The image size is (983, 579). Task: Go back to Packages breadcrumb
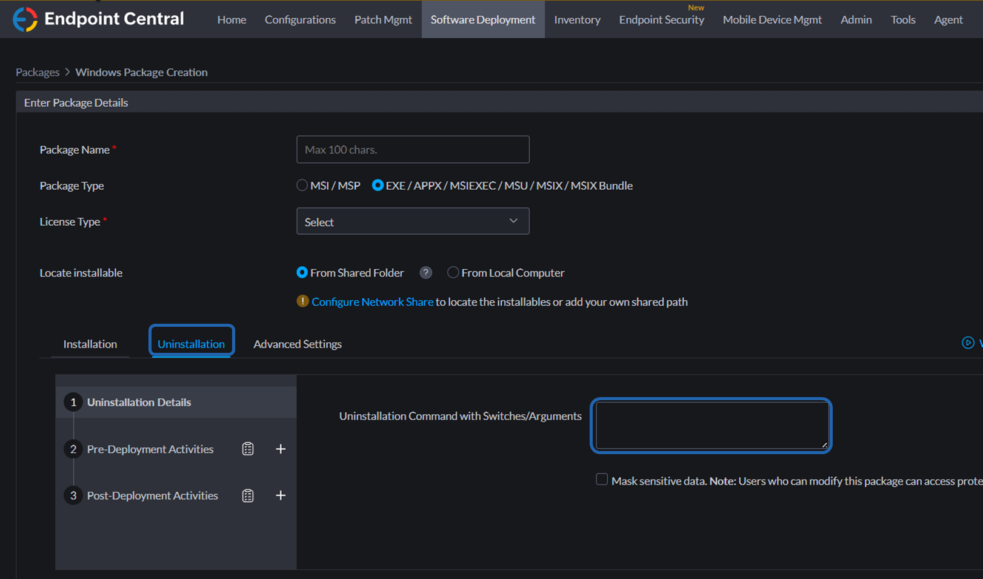point(38,72)
